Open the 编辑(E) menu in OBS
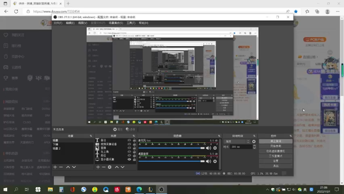344x194 pixels. [70, 23]
